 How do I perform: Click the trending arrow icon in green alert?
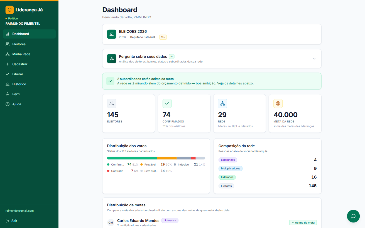click(x=110, y=81)
